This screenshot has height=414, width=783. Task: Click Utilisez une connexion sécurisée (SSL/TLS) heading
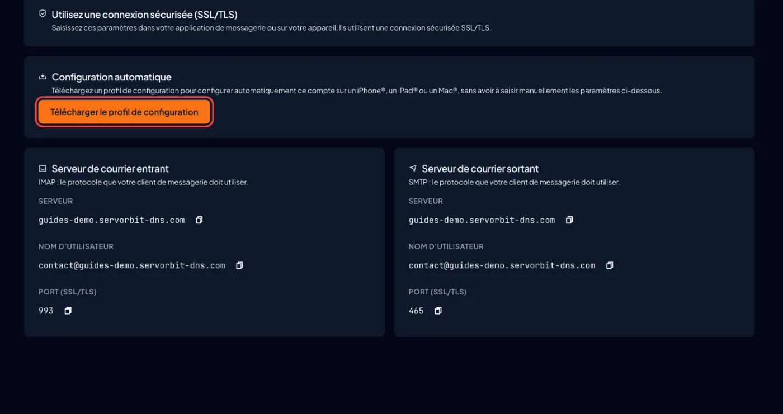click(145, 15)
